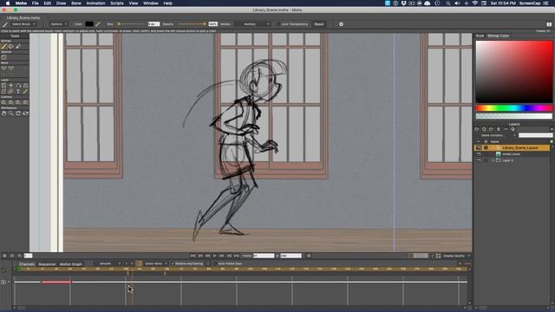
Task: Select the Library_Scene.moho document tab
Action: [x=23, y=17]
